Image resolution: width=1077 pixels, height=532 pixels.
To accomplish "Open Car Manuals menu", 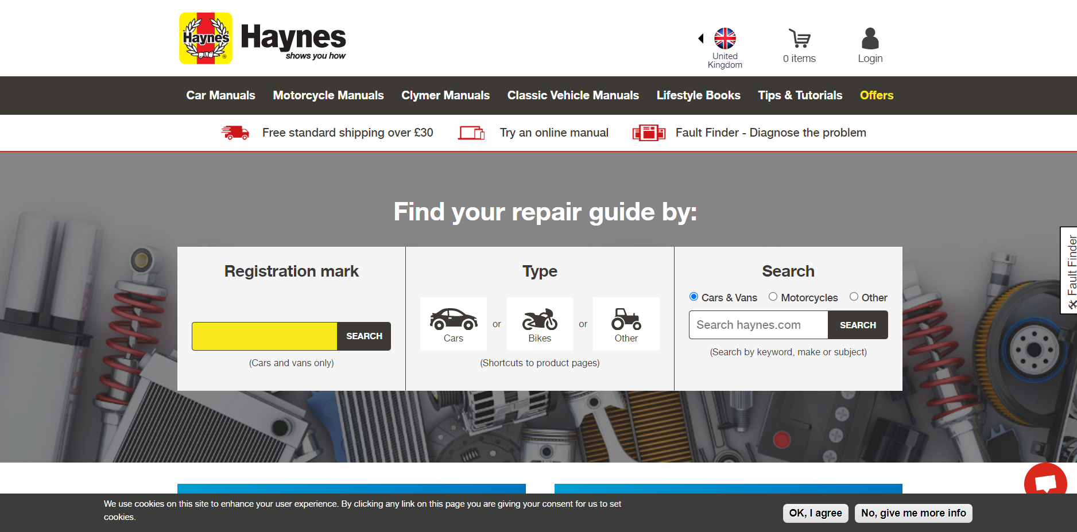I will click(220, 95).
